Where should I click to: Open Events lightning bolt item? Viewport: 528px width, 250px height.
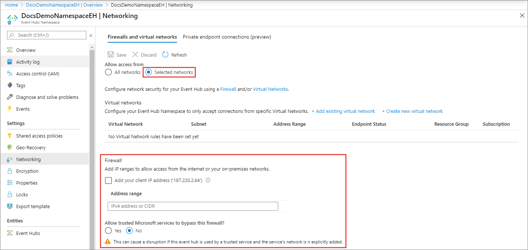[x=23, y=109]
